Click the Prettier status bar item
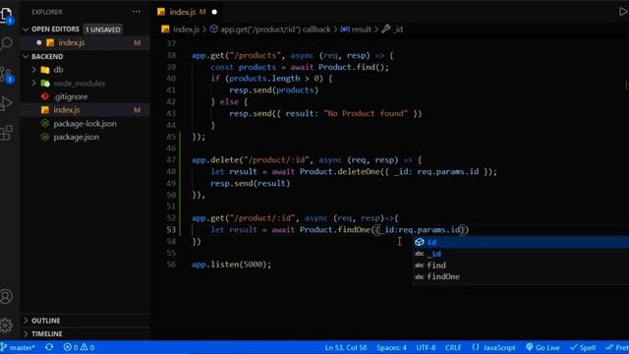The image size is (629, 354). [617, 347]
